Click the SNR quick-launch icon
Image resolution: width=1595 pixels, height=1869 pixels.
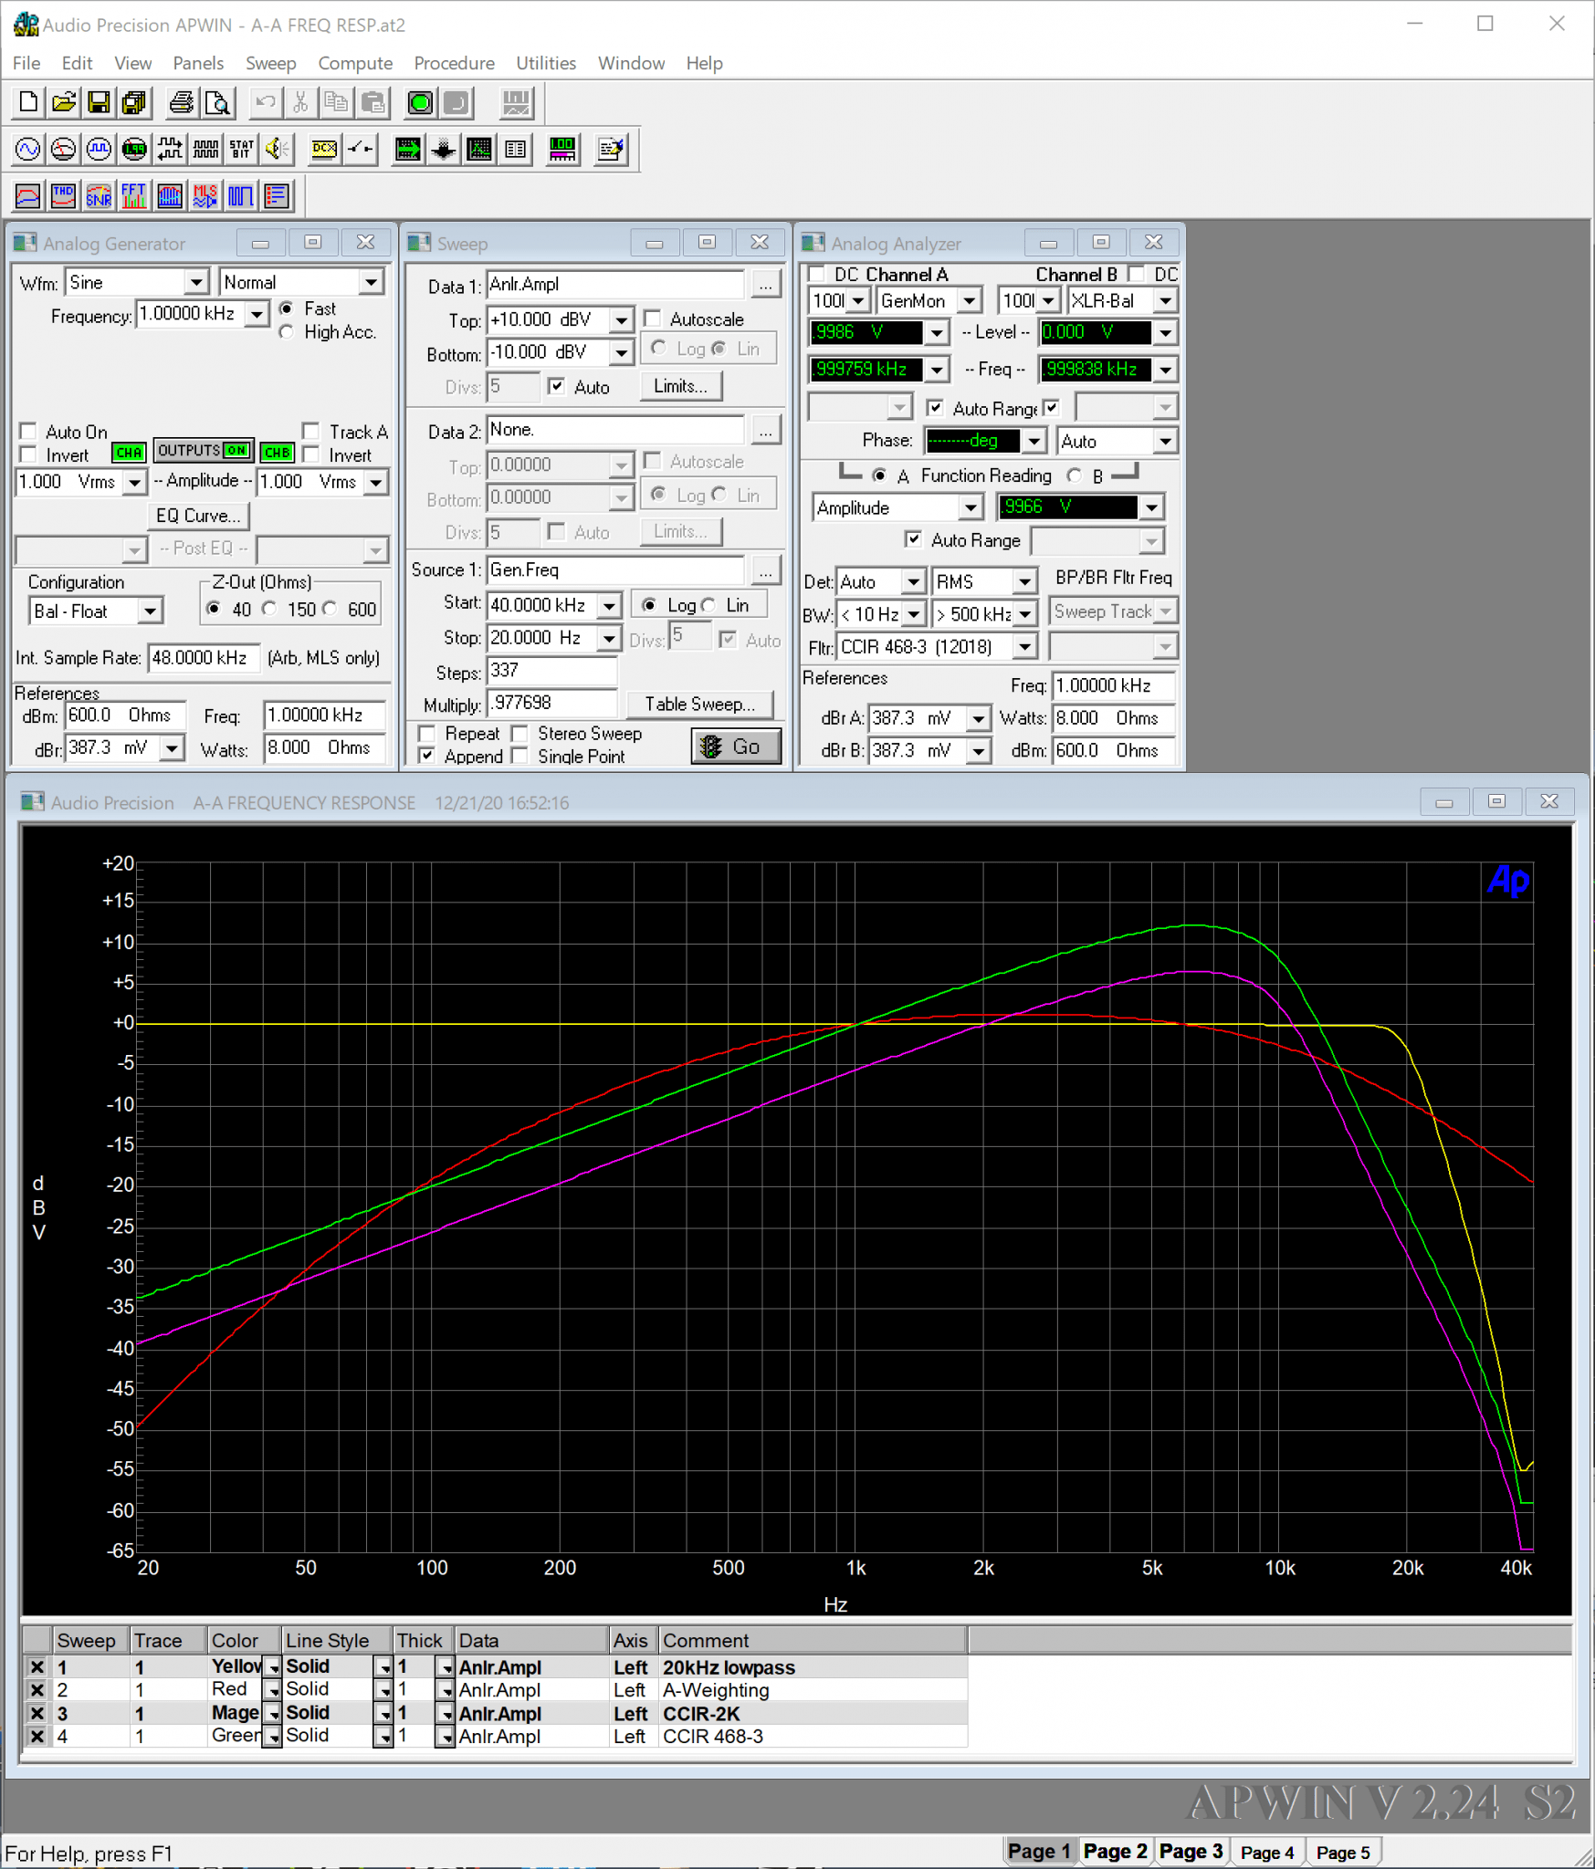click(x=99, y=195)
